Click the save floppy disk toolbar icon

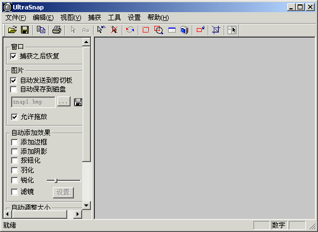(x=25, y=30)
